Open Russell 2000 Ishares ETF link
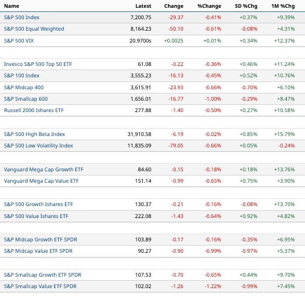Viewport: 305px width, 299px height. (x=34, y=110)
